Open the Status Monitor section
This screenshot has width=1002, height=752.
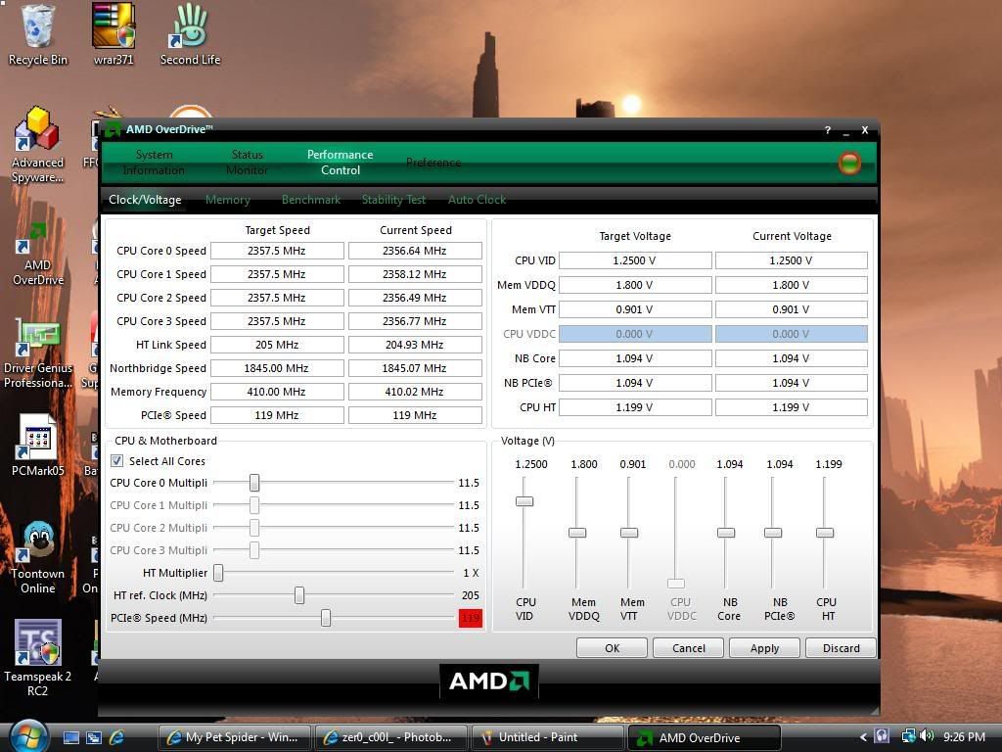tap(247, 163)
